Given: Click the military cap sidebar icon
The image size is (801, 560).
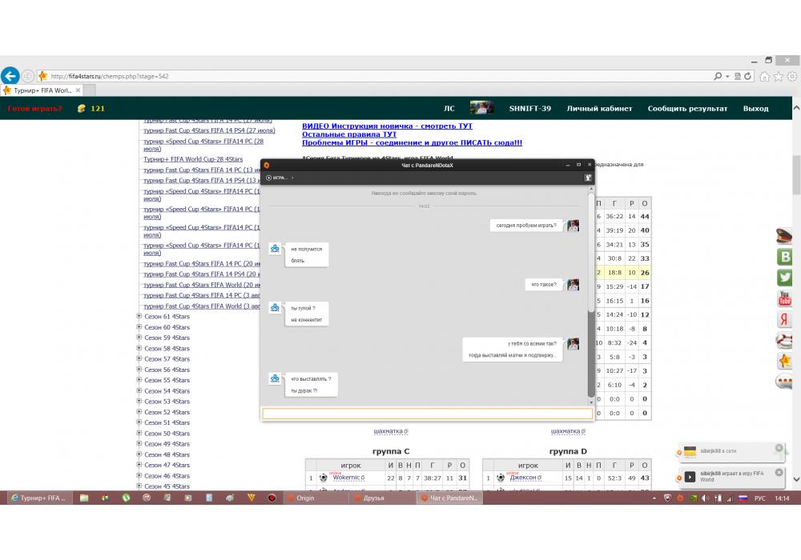Looking at the screenshot, I should click(784, 236).
